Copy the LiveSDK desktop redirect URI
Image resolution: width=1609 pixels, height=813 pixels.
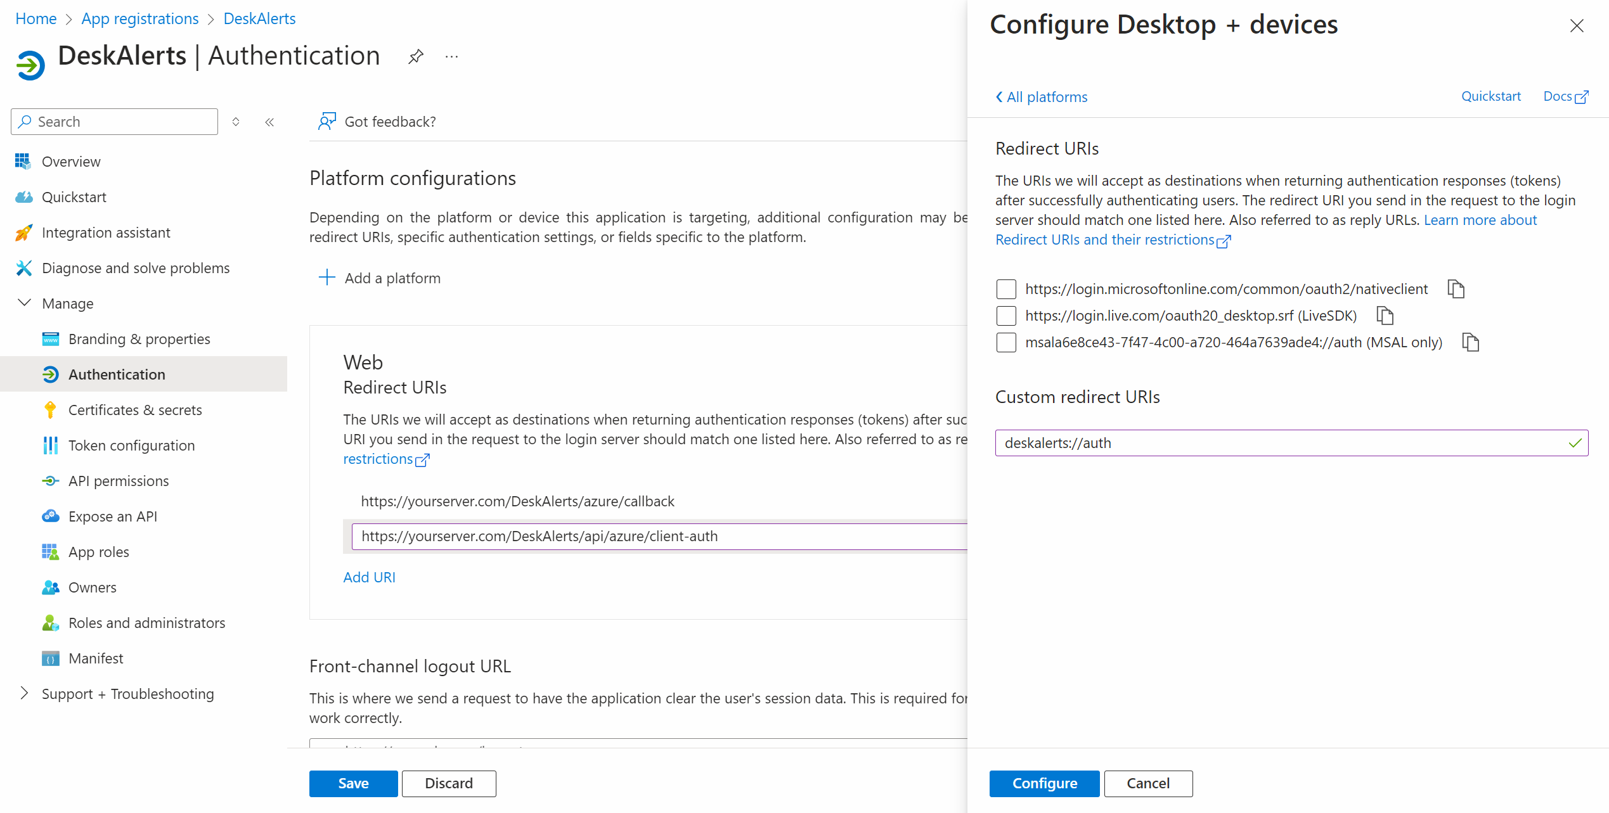coord(1385,316)
